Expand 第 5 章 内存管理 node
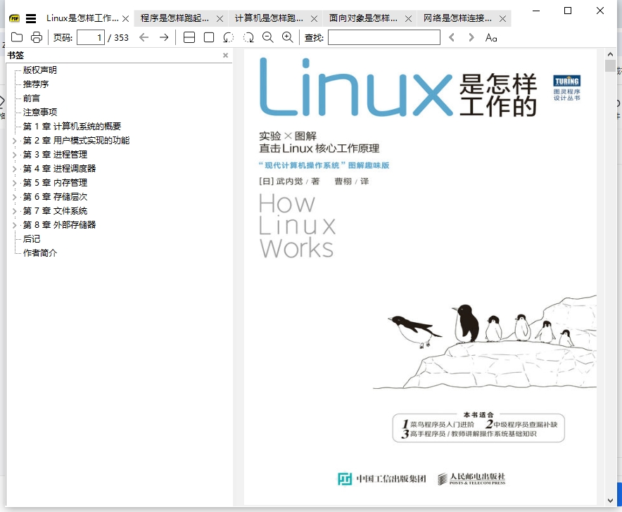The width and height of the screenshot is (622, 512). [14, 183]
